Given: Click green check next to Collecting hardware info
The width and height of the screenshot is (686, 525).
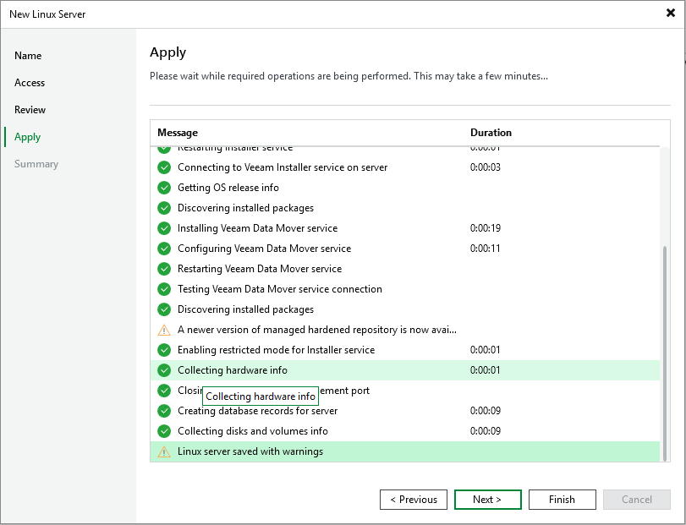Looking at the screenshot, I should 164,370.
